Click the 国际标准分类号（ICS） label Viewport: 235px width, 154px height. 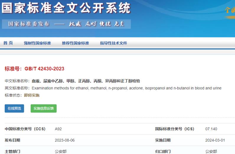pos(174,129)
